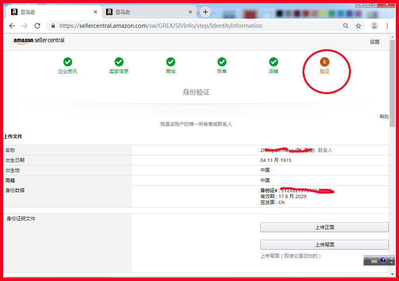Click the 国籍 row label
This screenshot has height=281, width=399.
[10, 181]
